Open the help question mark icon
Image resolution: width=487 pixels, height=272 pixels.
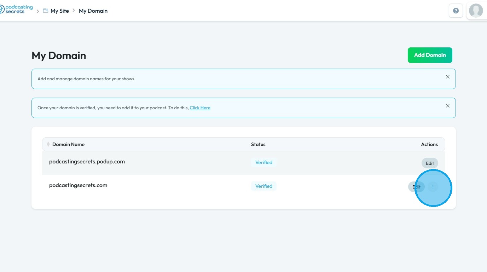(x=456, y=11)
